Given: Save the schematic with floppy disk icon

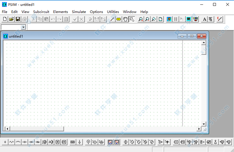Looking at the screenshot, I should click(18, 19).
